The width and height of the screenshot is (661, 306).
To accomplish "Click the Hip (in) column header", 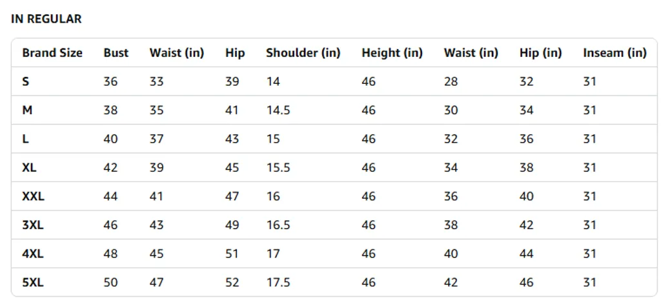I will tap(540, 53).
